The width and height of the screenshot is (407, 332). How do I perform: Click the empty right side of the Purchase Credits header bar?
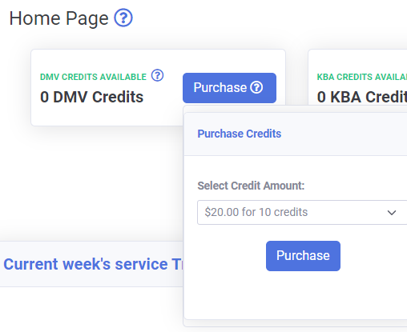(347, 134)
